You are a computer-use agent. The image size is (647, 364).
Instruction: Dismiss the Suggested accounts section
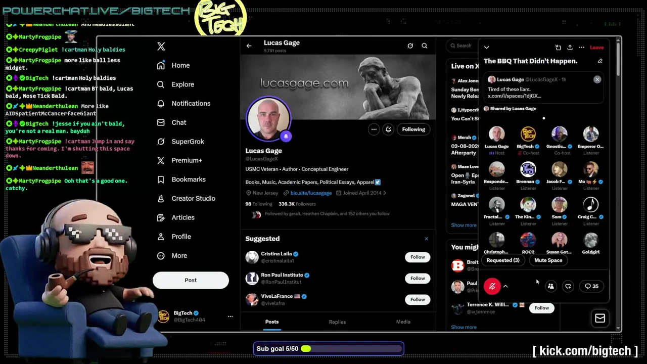[x=426, y=239]
